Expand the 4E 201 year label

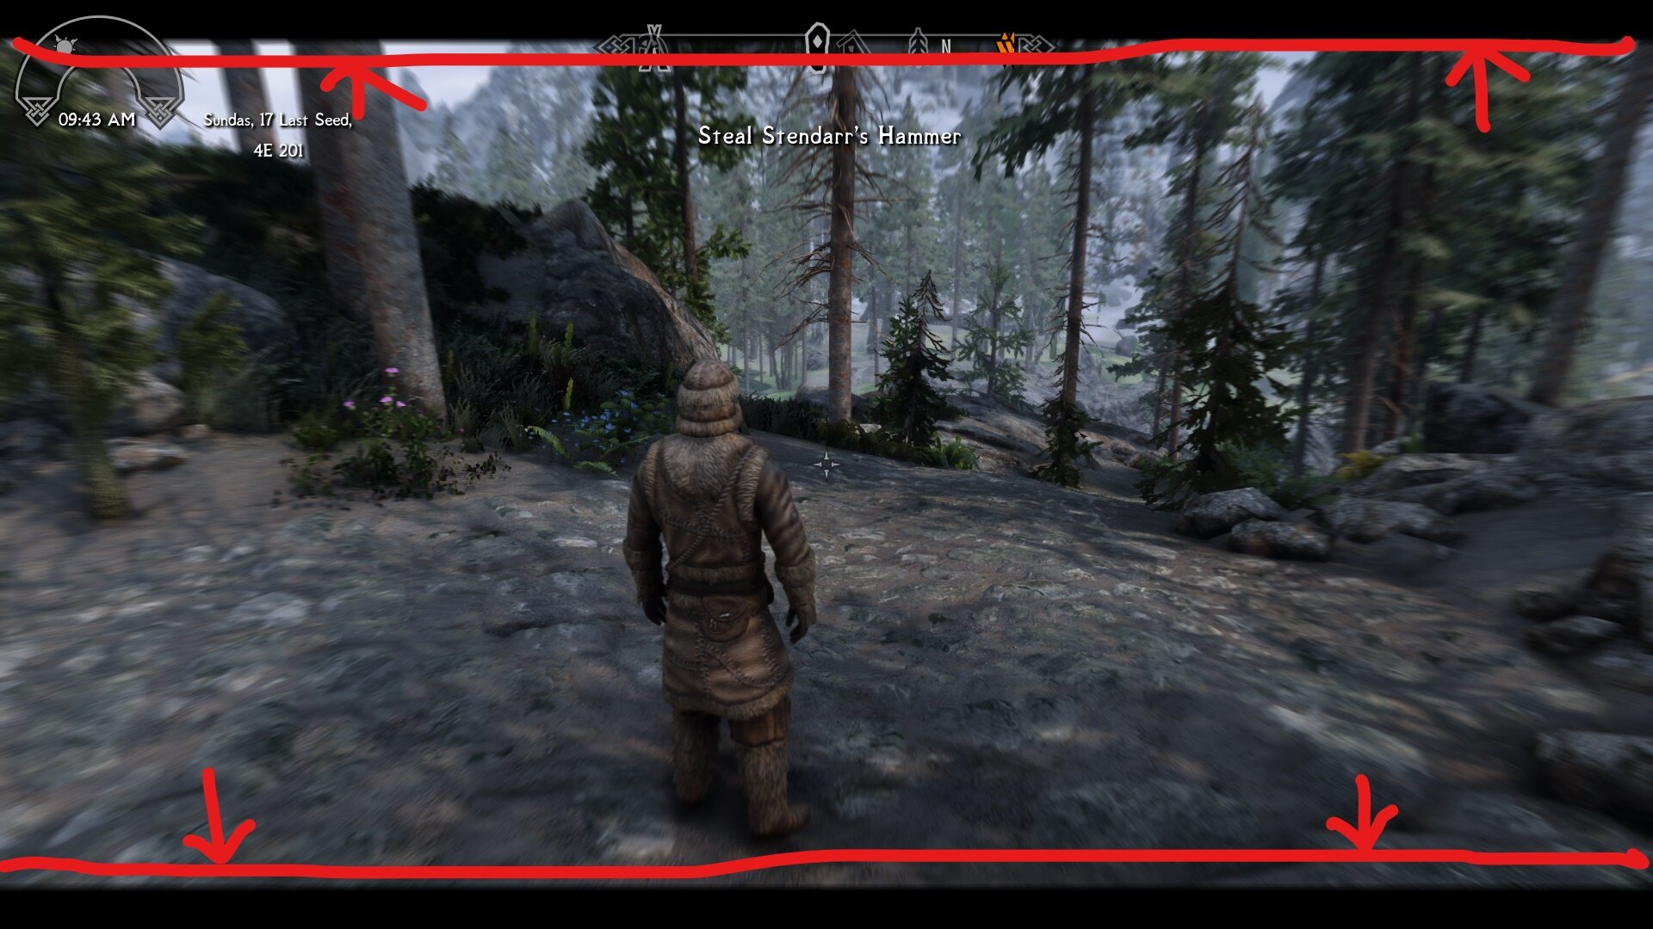tap(280, 150)
